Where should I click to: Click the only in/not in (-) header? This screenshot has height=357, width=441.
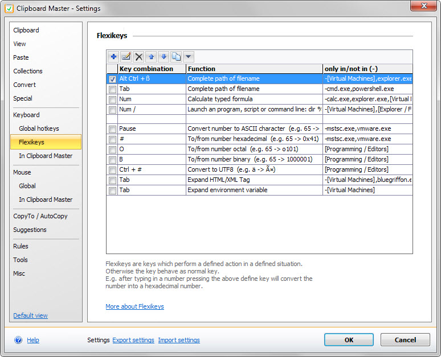coord(367,69)
